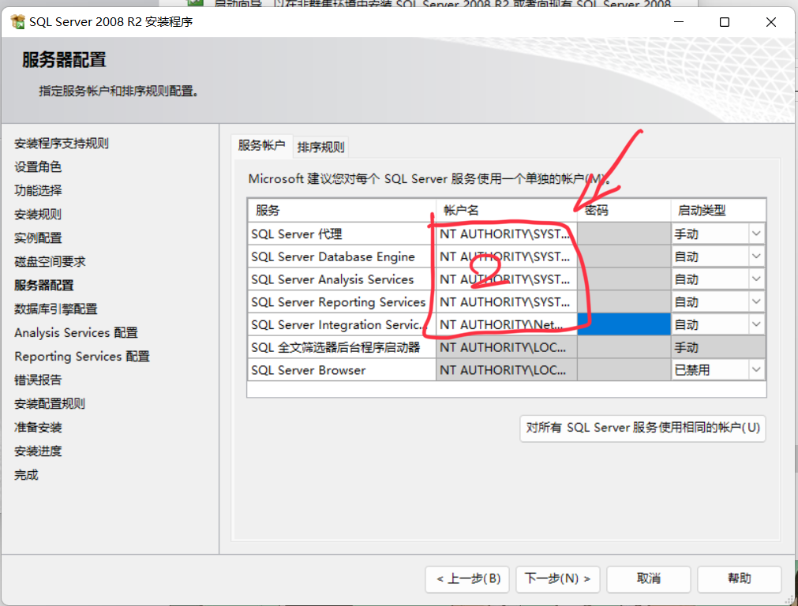Open startup type dropdown for SQL Server 代理

(x=756, y=234)
